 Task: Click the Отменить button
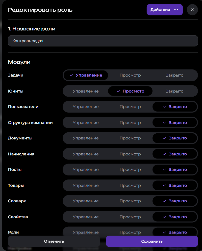click(x=54, y=241)
